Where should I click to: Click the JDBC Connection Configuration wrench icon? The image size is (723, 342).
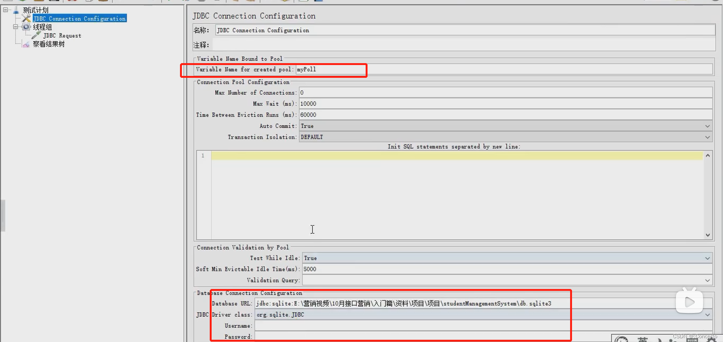click(x=26, y=18)
